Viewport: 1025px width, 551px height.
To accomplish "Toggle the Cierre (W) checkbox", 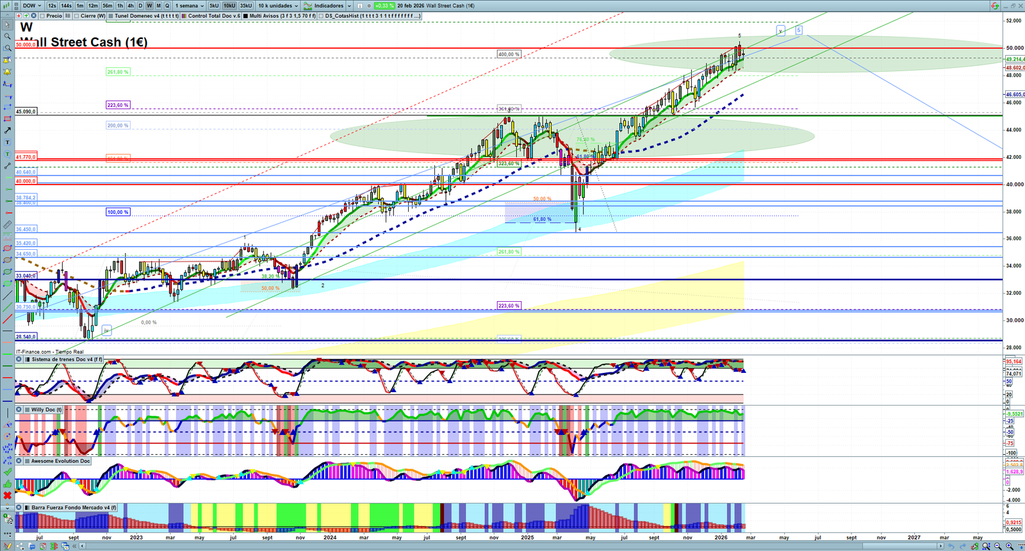I will (77, 16).
